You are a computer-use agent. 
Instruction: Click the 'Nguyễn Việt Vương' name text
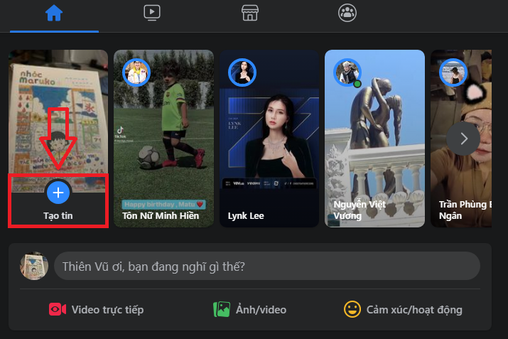click(360, 210)
